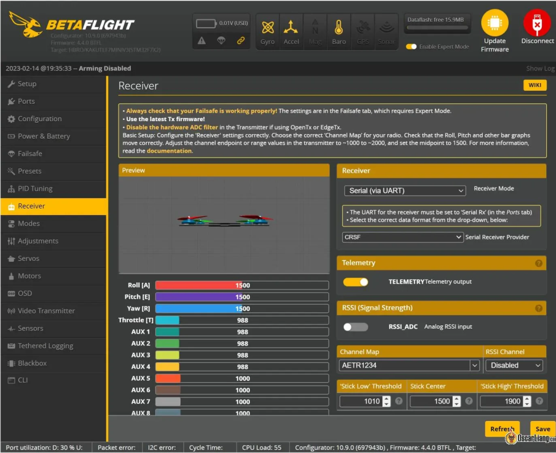The height and width of the screenshot is (453, 556).
Task: Click the Betaflight bee logo
Action: pos(25,24)
